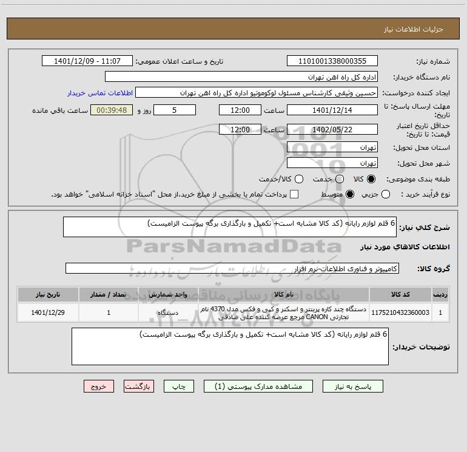
Task: Click delivery province field تهران
Action: click(x=332, y=147)
